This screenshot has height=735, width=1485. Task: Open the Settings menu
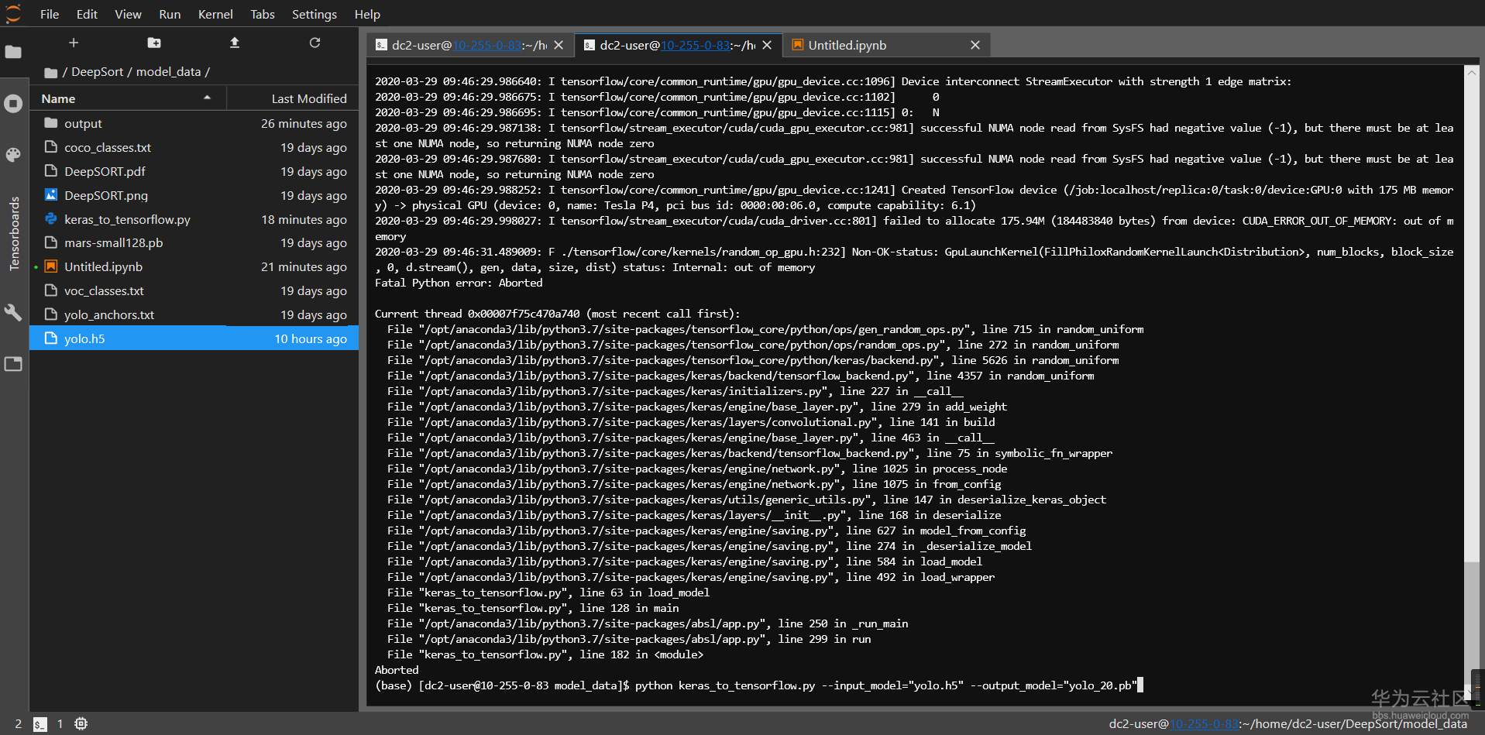click(x=315, y=14)
